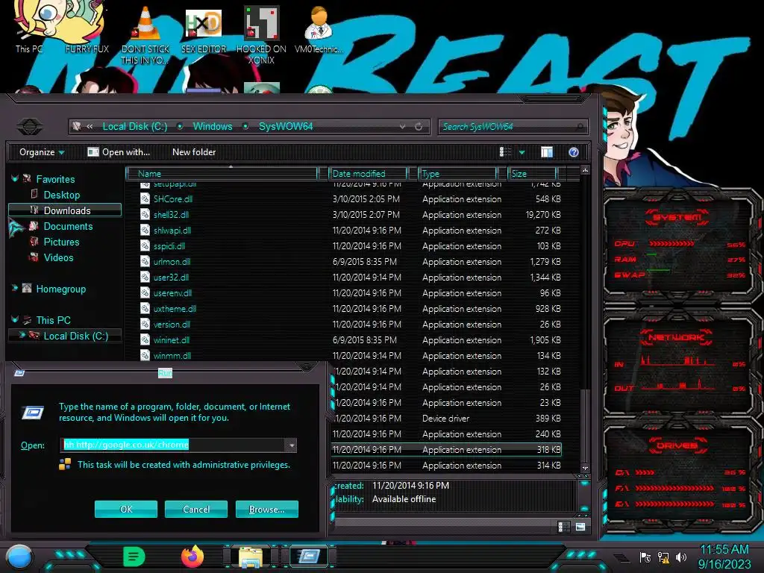Click the Explorer back navigation button
This screenshot has height=573, width=764.
coord(30,127)
